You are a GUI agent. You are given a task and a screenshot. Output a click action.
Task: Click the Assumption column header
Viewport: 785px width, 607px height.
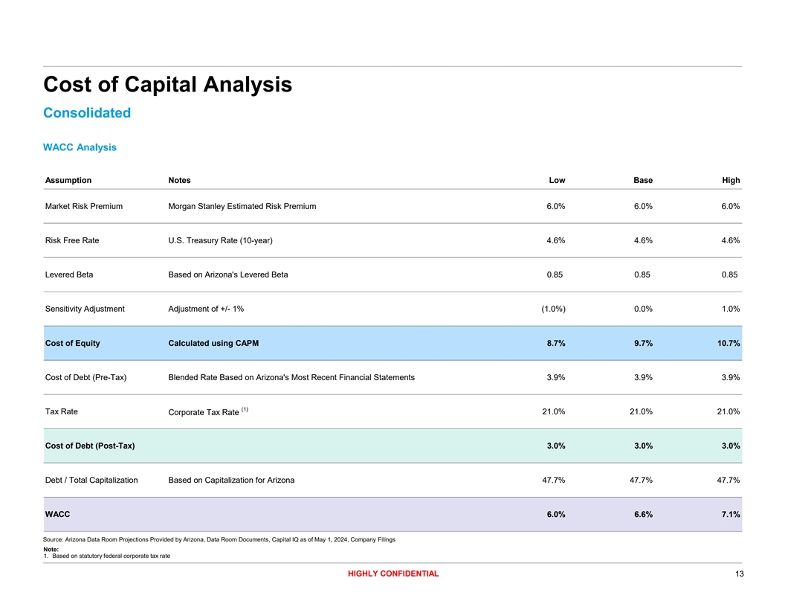[x=68, y=180]
